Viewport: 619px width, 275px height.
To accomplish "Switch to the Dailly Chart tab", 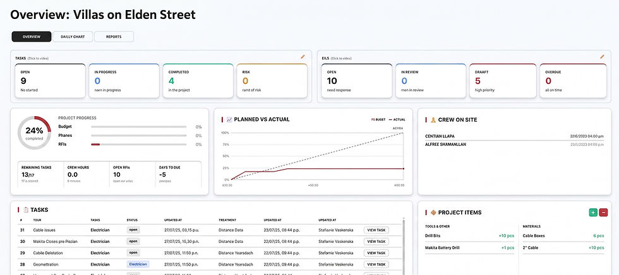I will coord(73,37).
